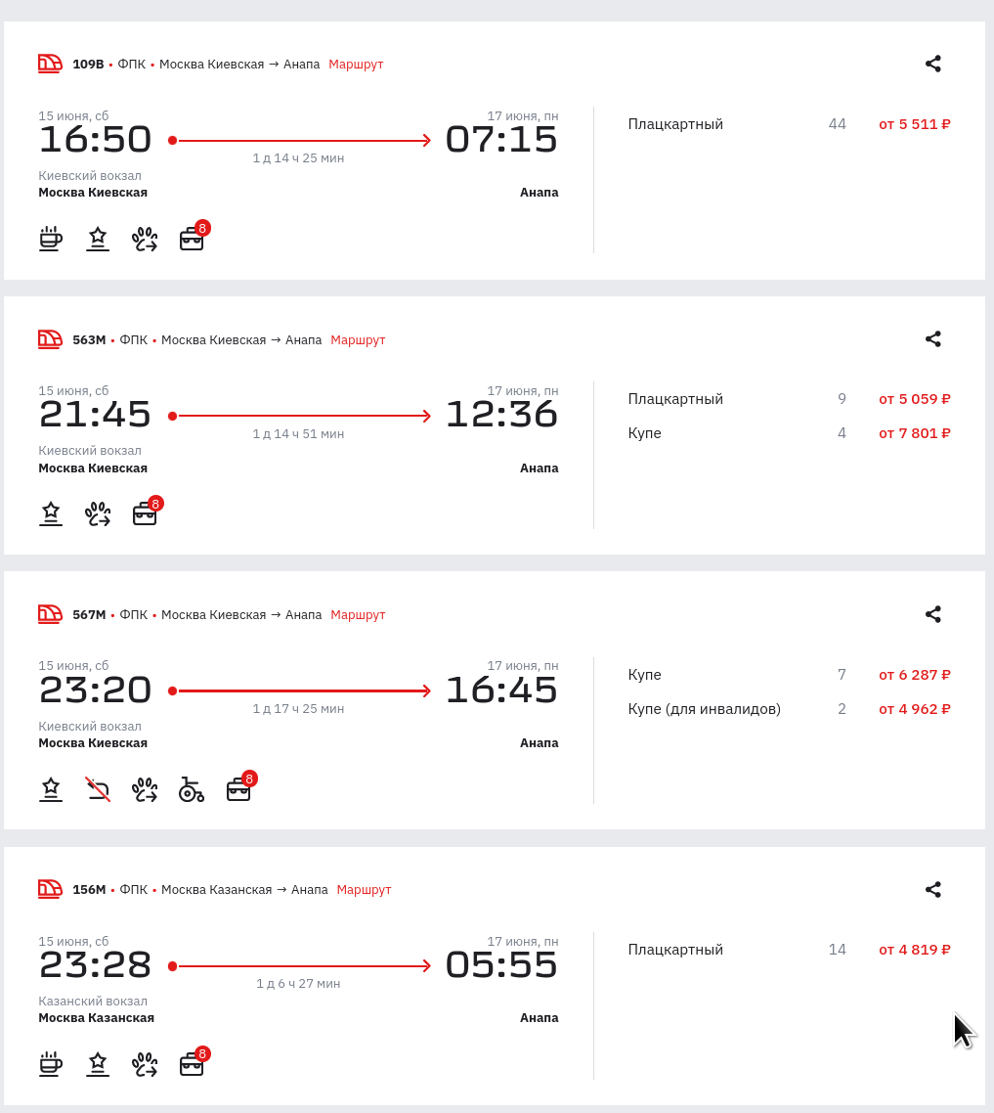This screenshot has height=1113, width=994.
Task: View route of train 156М Москва Казанская
Action: tap(364, 889)
